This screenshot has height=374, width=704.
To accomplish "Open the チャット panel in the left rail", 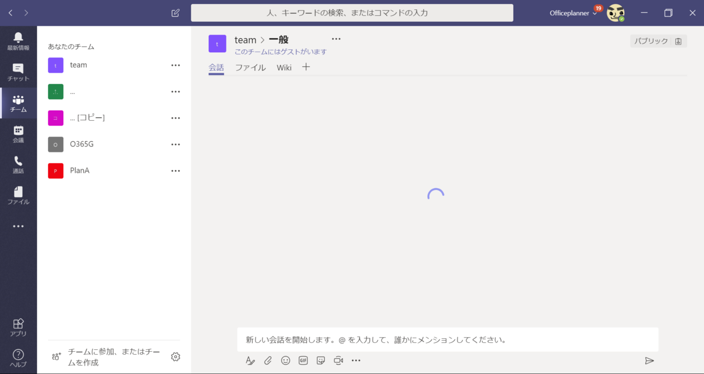I will (x=18, y=70).
